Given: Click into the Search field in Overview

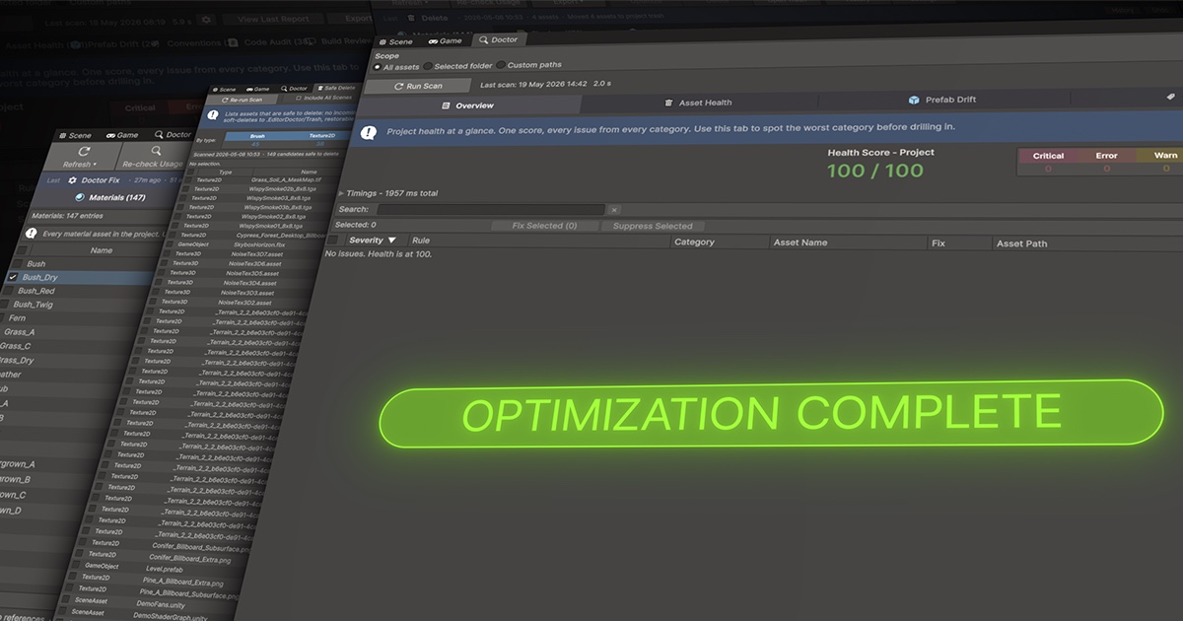Looking at the screenshot, I should click(491, 210).
